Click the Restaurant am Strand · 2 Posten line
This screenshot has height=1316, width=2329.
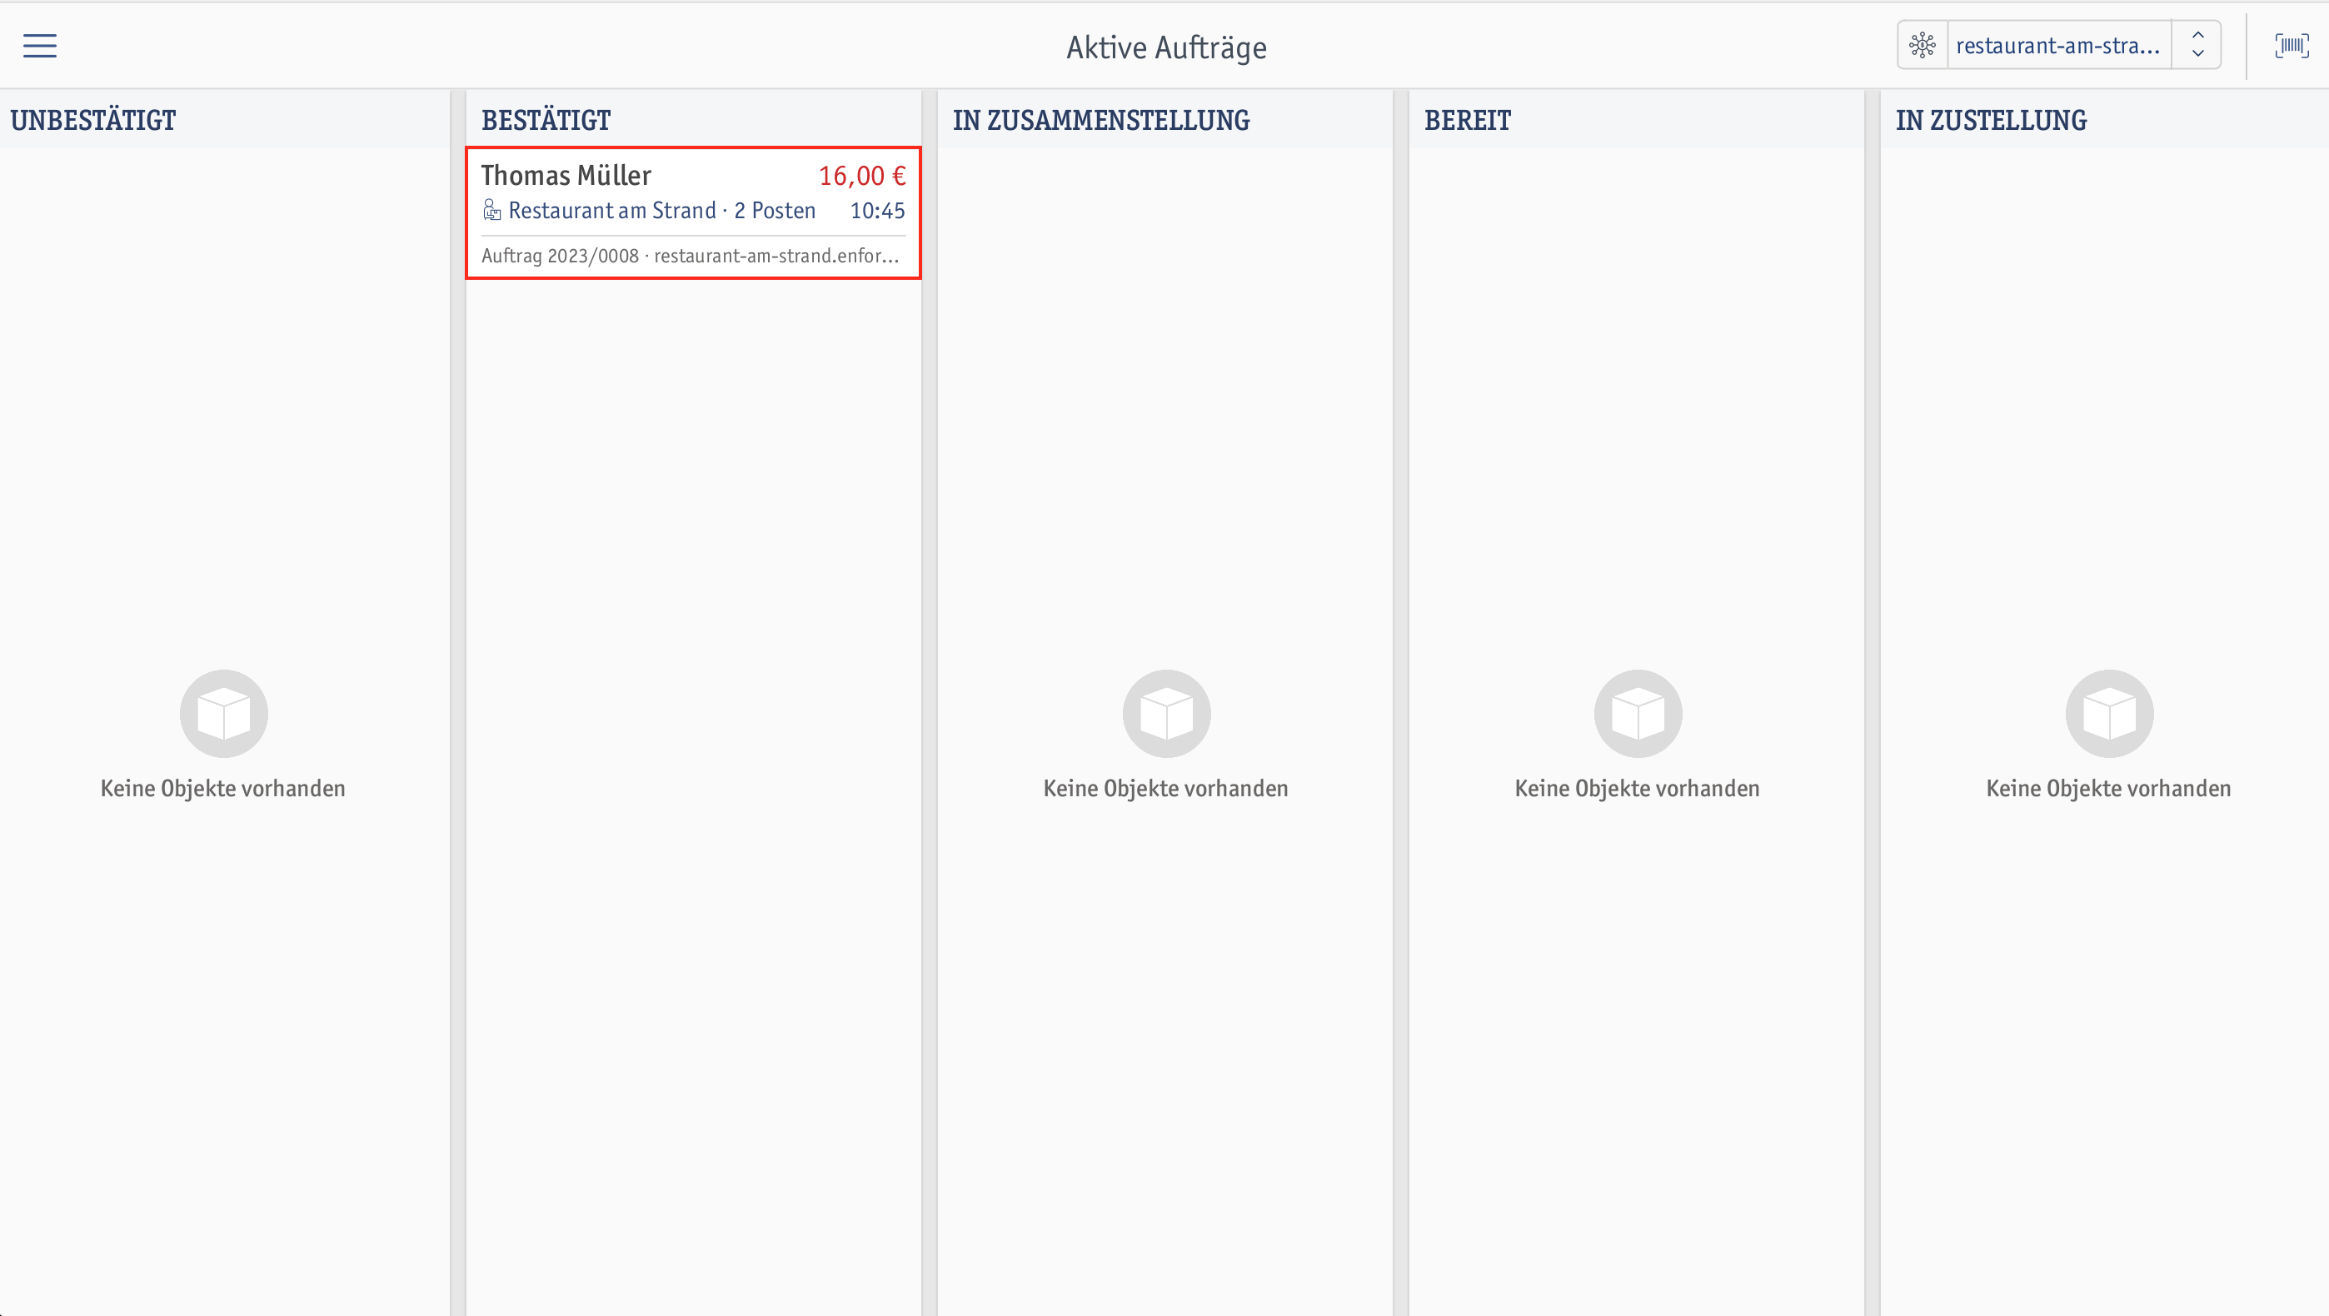tap(662, 211)
